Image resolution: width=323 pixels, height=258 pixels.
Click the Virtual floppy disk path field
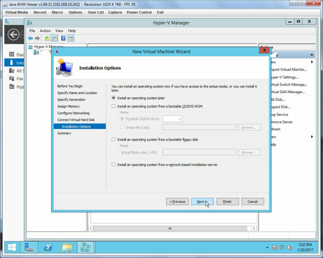click(x=199, y=152)
